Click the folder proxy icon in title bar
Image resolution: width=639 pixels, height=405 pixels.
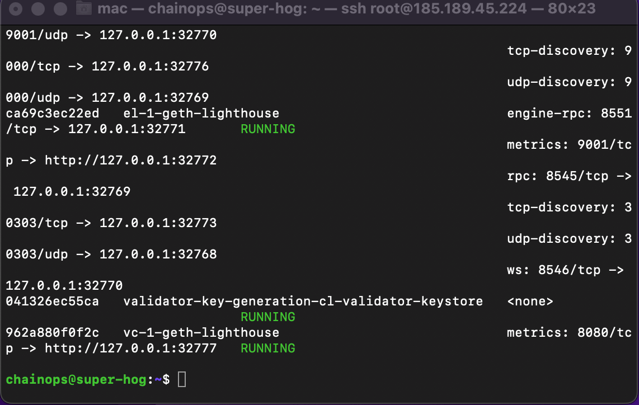84,8
